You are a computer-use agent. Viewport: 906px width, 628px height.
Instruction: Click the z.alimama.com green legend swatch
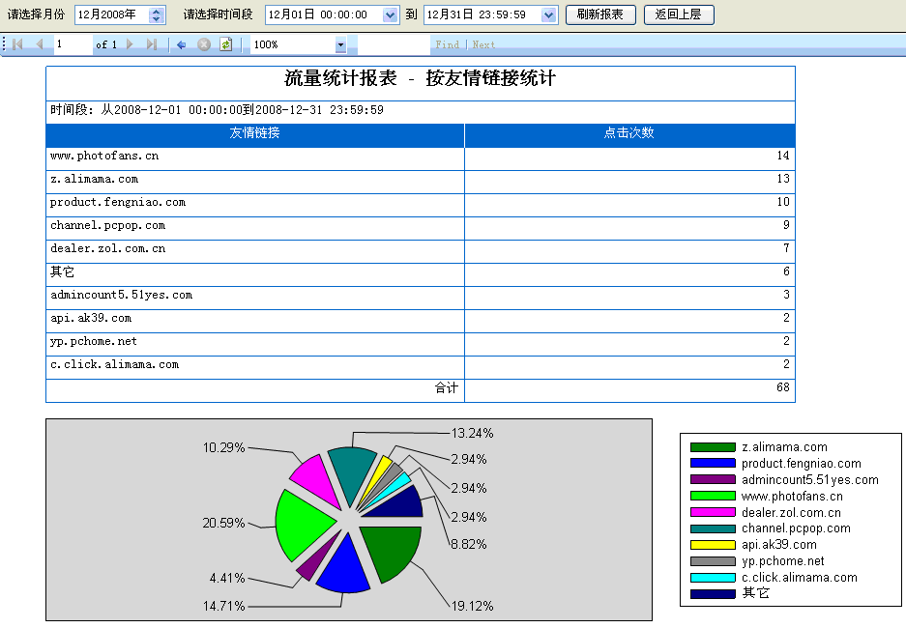(x=712, y=447)
